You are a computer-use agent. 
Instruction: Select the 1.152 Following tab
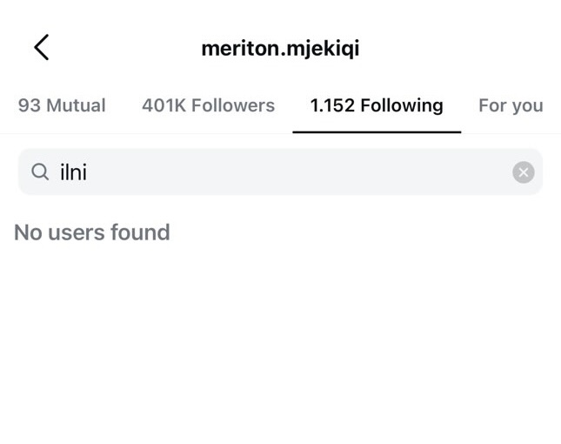(x=376, y=105)
